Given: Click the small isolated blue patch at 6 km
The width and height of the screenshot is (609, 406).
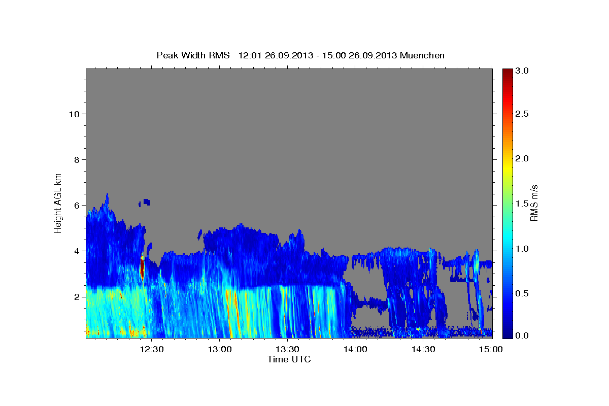Looking at the screenshot, I should coord(146,201).
